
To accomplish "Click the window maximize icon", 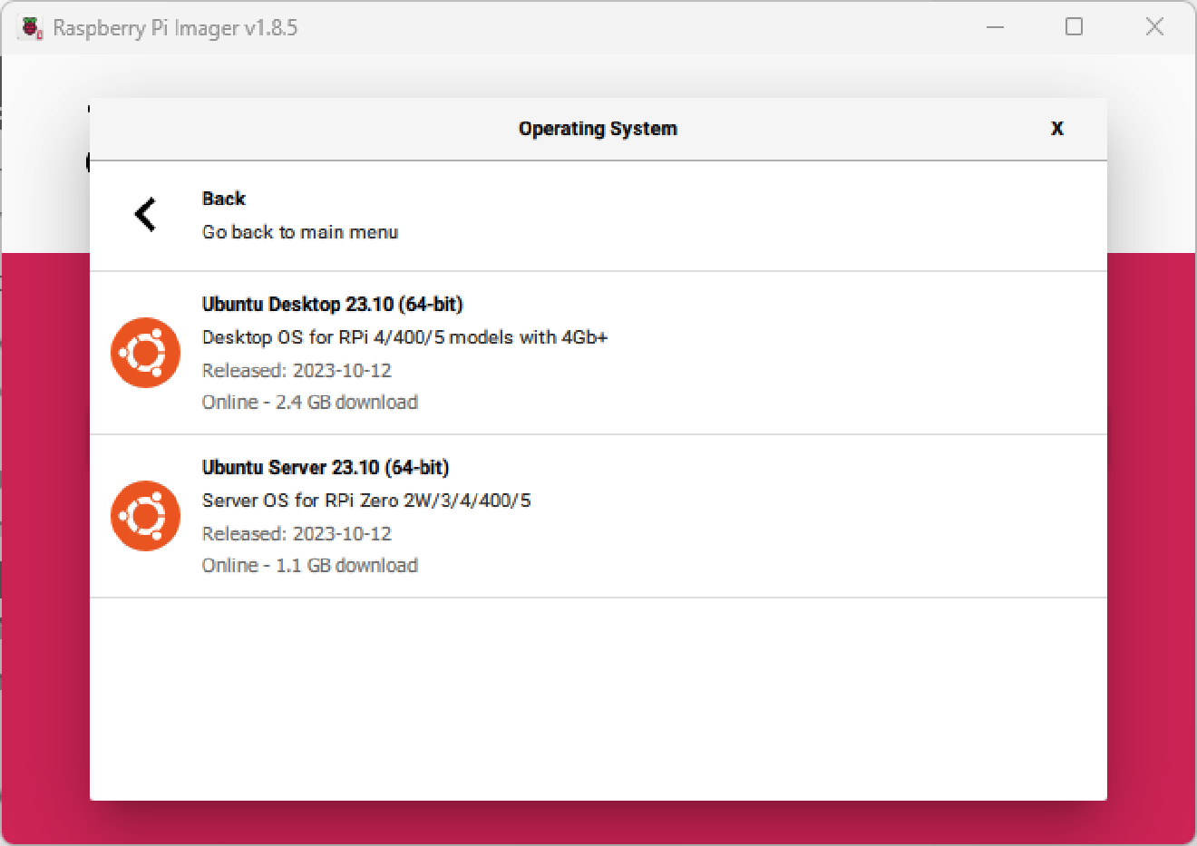I will tap(1074, 27).
